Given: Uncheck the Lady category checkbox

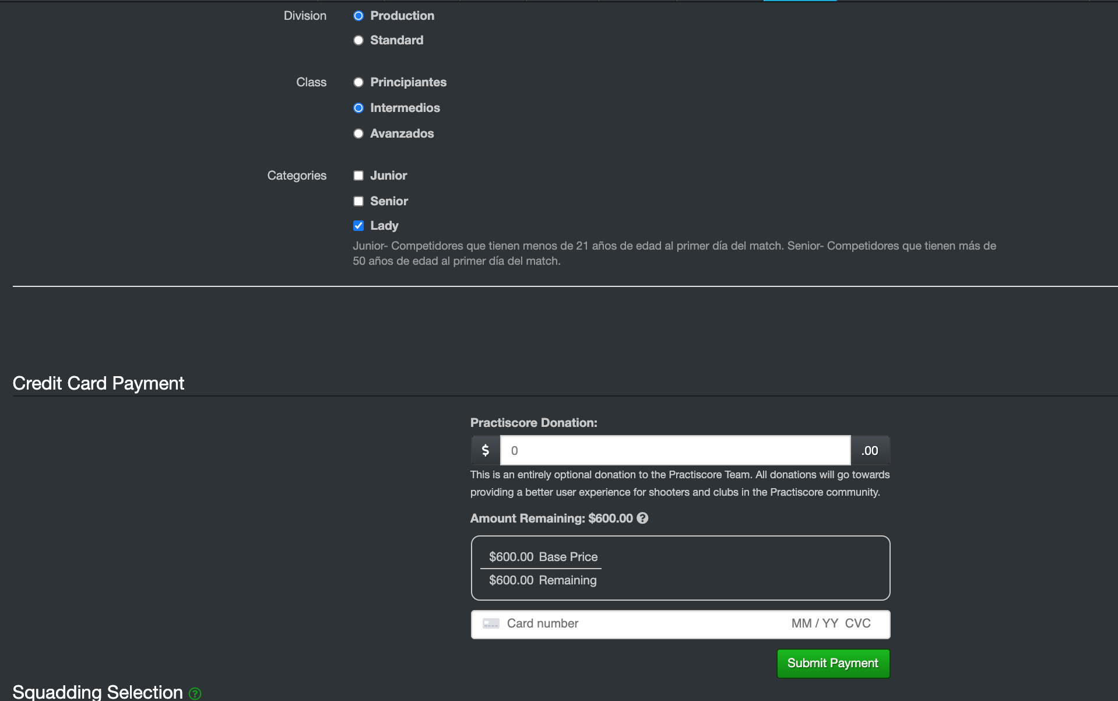Looking at the screenshot, I should [358, 226].
